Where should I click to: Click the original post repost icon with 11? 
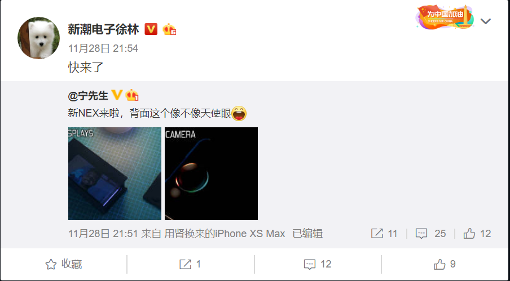pyautogui.click(x=384, y=234)
